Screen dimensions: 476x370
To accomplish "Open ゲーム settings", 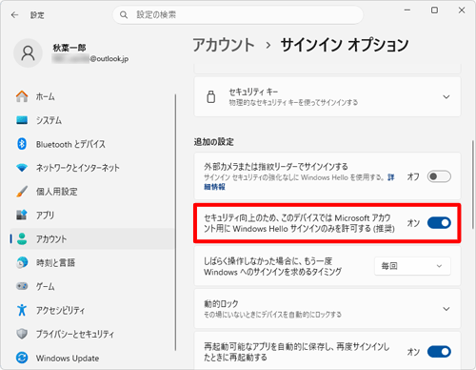I will coord(92,286).
